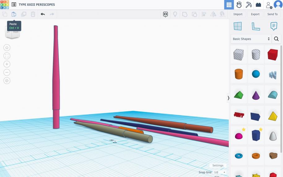Screen dimensions: 283x177
Task: Open the Workplane tool
Action: click(x=237, y=26)
